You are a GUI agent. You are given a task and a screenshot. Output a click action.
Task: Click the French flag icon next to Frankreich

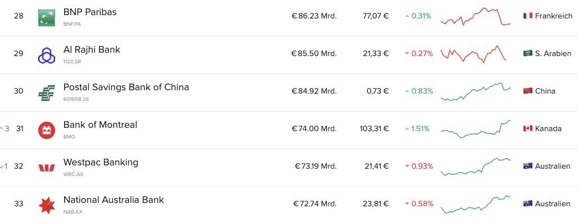coord(528,16)
